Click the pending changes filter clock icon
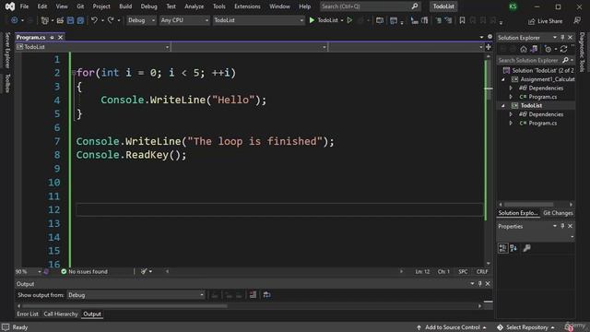Image resolution: width=590 pixels, height=332 pixels. point(548,49)
